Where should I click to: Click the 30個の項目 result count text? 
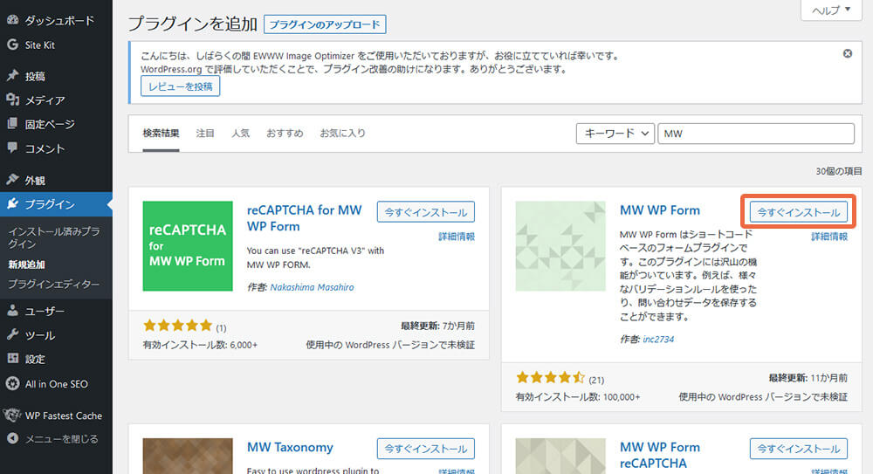click(x=838, y=171)
